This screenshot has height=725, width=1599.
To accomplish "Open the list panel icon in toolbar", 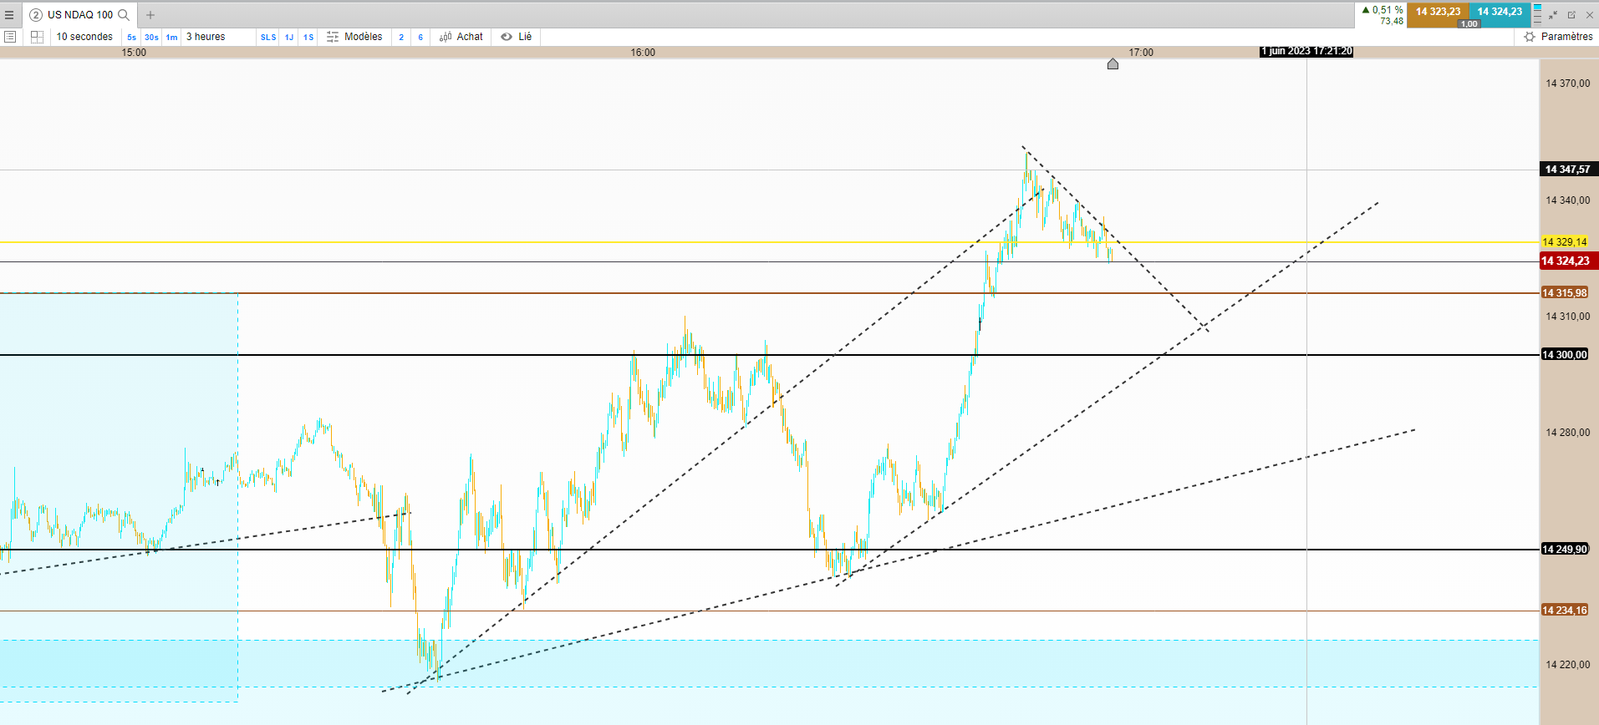I will click(x=10, y=37).
